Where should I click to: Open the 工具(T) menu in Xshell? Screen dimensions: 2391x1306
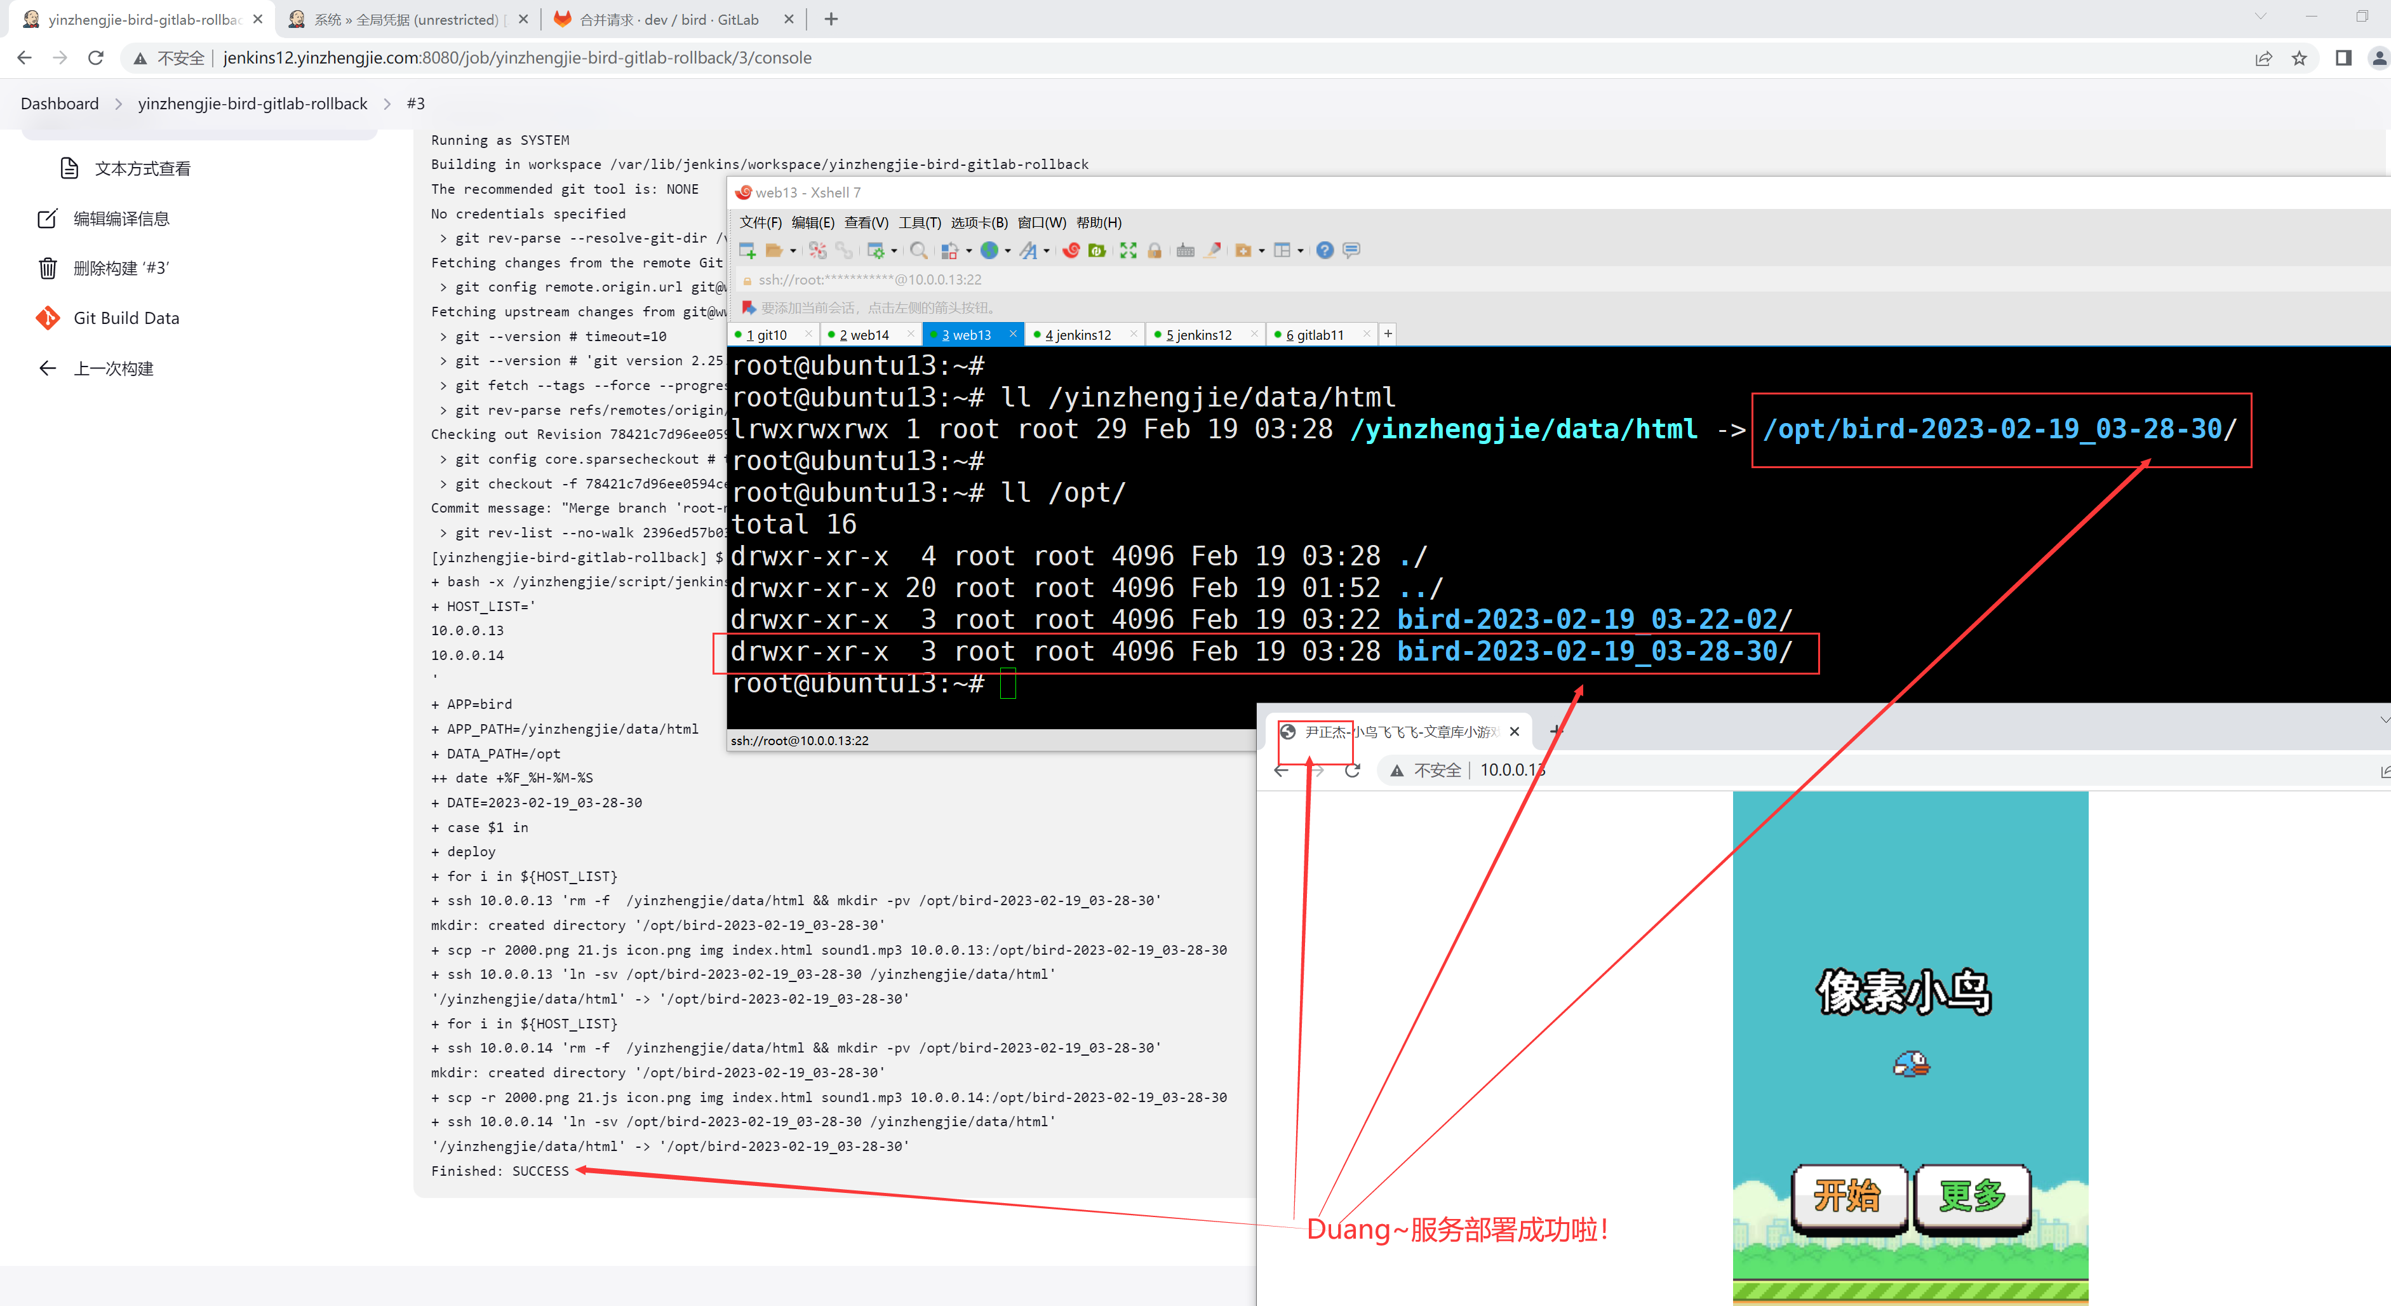[919, 223]
